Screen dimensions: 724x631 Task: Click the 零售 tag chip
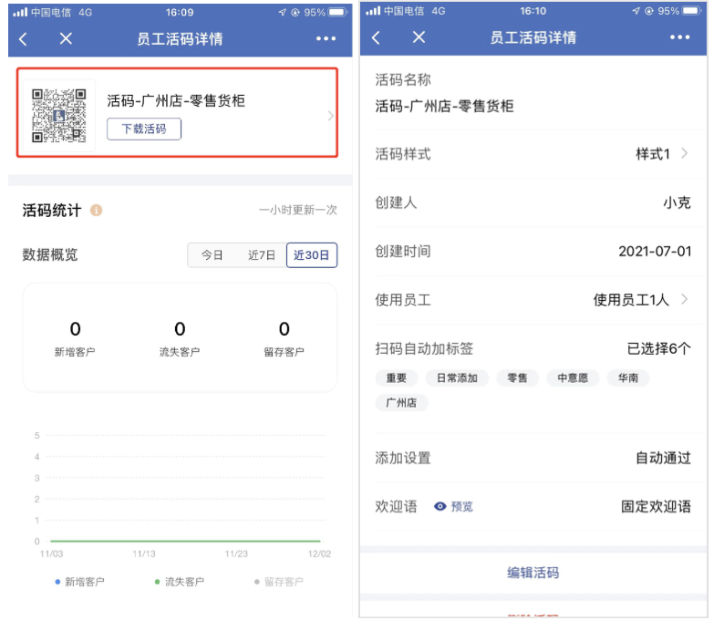pyautogui.click(x=517, y=378)
